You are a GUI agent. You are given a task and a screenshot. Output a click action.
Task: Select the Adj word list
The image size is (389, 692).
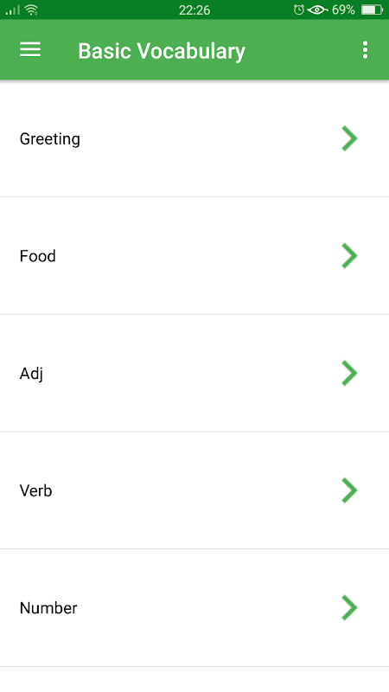coord(194,374)
